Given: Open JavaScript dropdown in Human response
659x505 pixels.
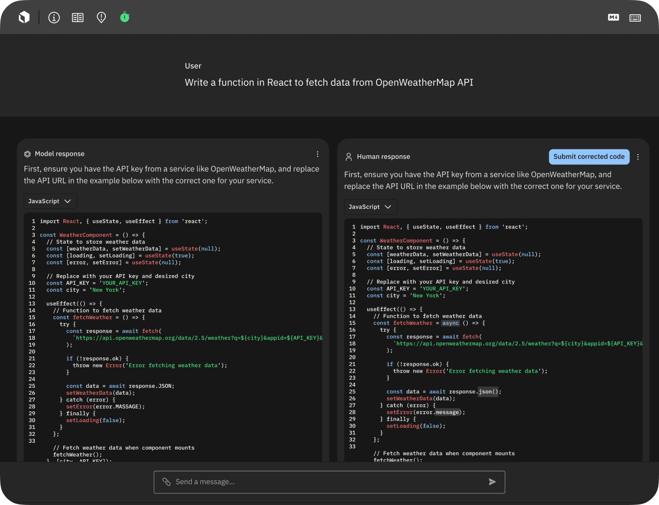Looking at the screenshot, I should [x=370, y=207].
